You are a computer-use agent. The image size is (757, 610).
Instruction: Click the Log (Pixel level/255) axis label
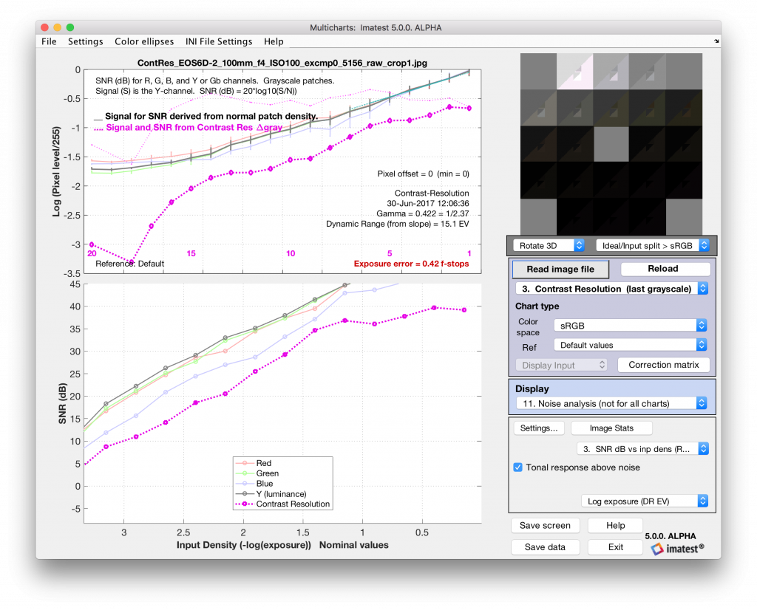coord(56,171)
